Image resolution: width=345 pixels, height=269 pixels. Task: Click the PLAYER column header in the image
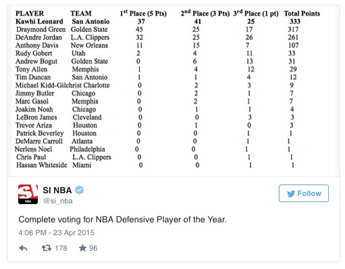click(x=30, y=14)
